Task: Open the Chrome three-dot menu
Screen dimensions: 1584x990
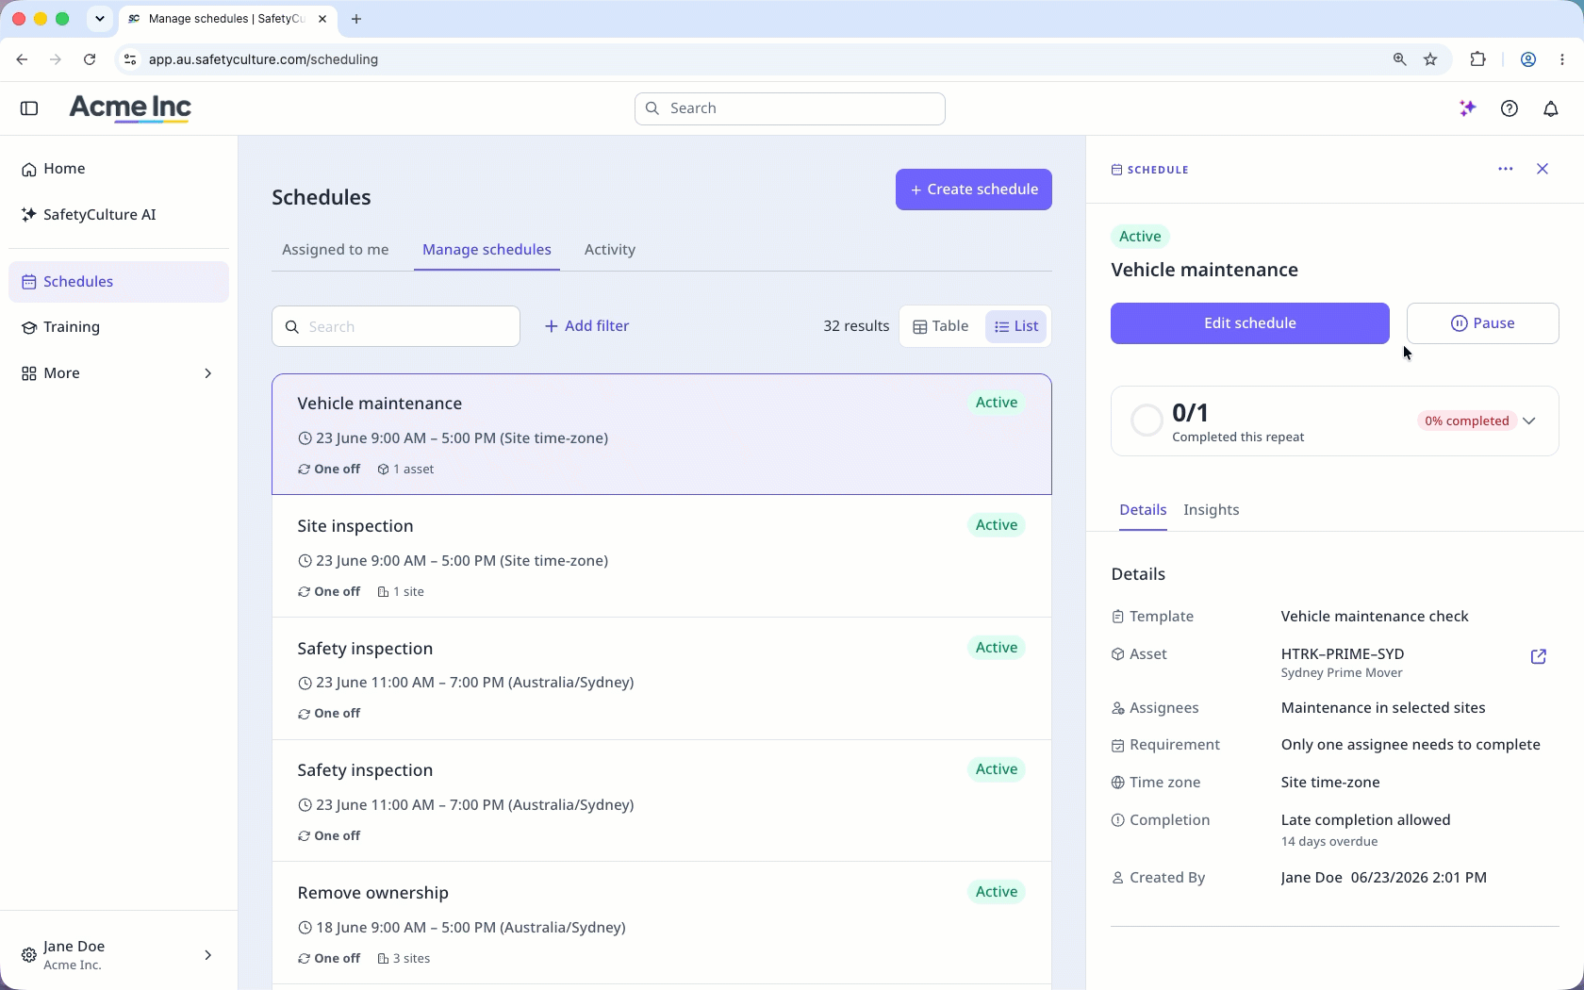Action: point(1562,59)
